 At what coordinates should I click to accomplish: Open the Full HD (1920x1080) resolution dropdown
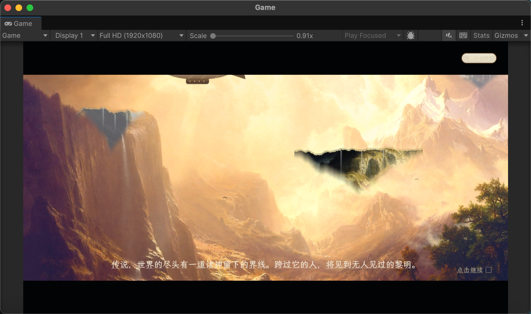[142, 36]
